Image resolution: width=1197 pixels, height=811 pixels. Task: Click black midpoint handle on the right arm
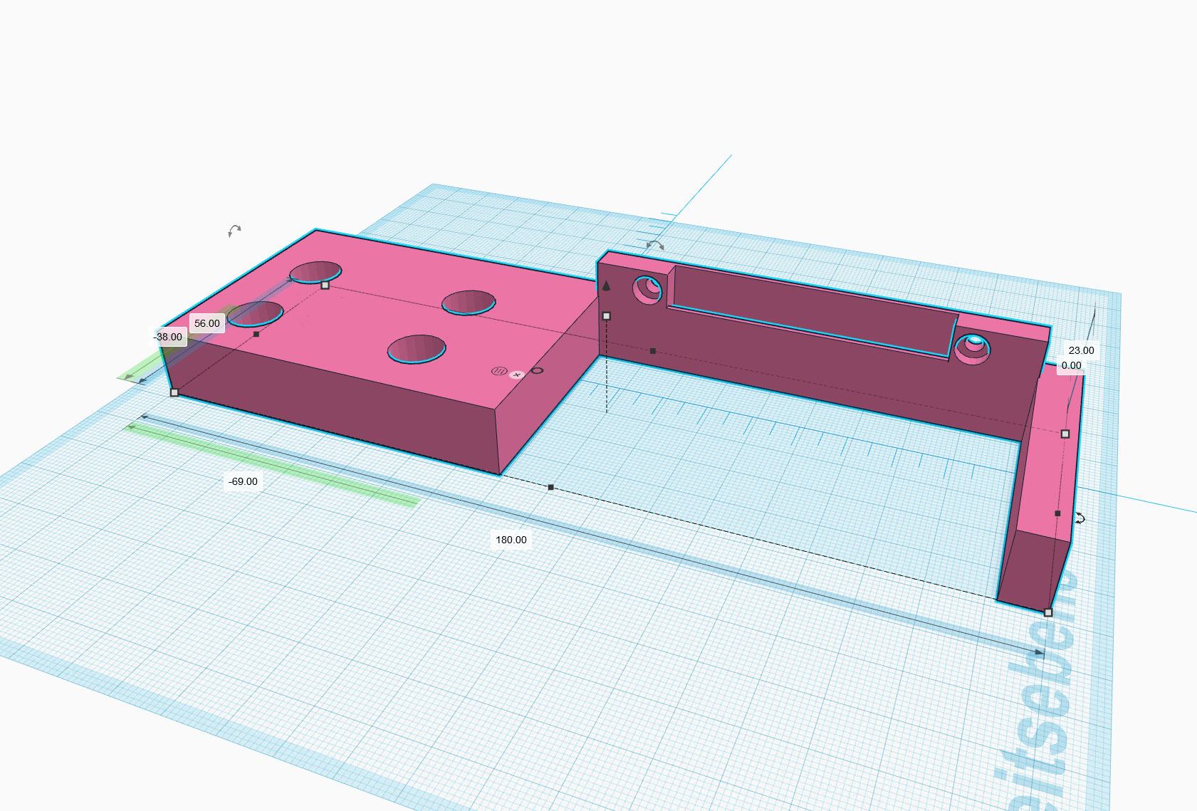[1057, 513]
